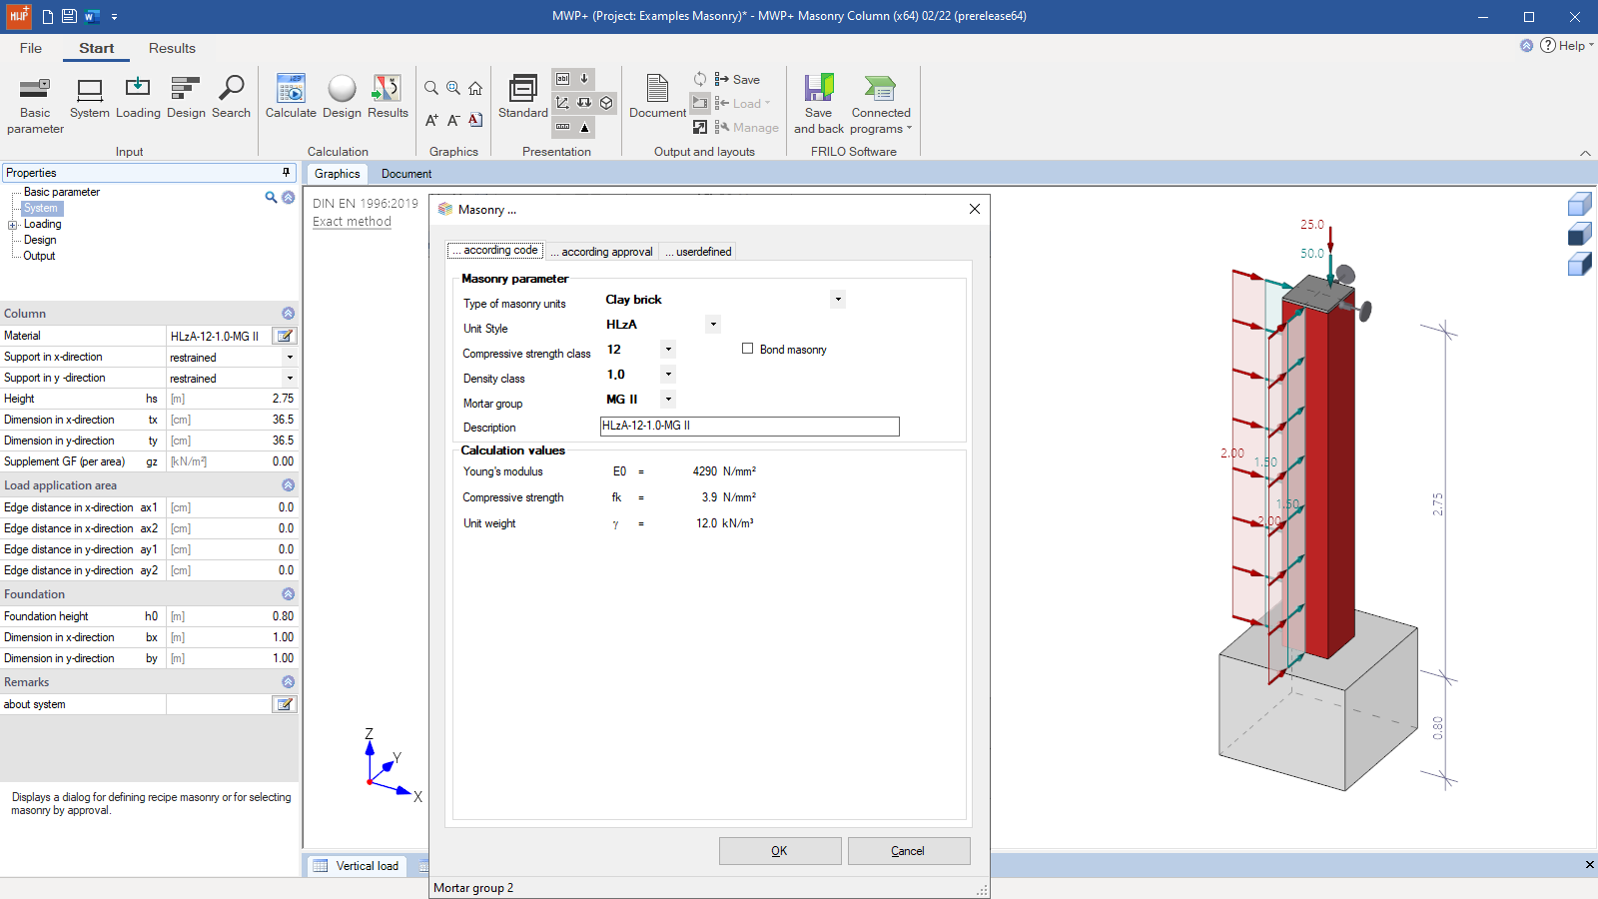This screenshot has height=899, width=1598.
Task: Open the Unit Style HLzA dropdown
Action: pyautogui.click(x=712, y=324)
